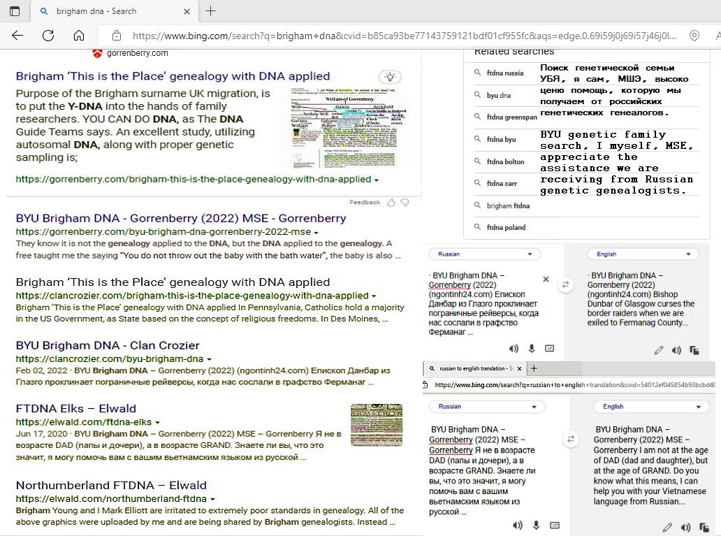Select the 'brigham dna - Search' tab
The width and height of the screenshot is (721, 536).
pos(115,11)
